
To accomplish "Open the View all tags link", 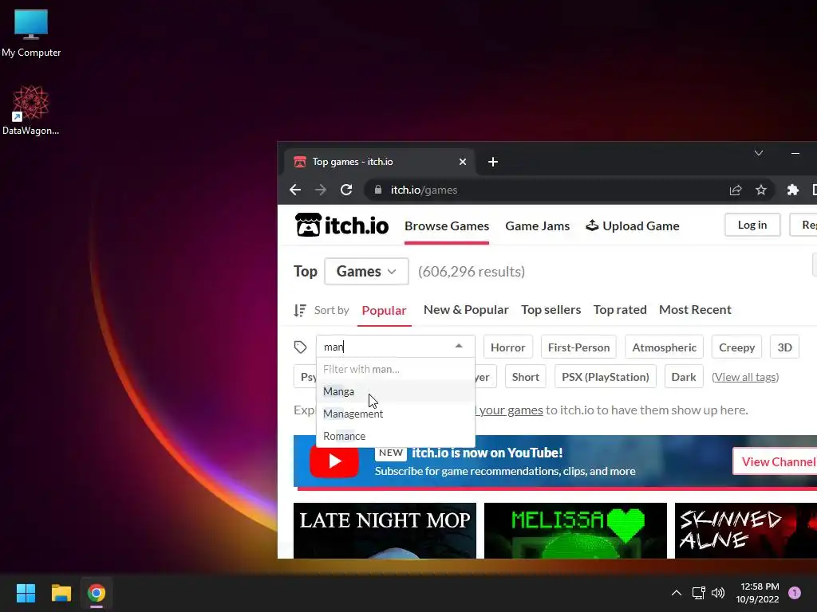I will 745,377.
